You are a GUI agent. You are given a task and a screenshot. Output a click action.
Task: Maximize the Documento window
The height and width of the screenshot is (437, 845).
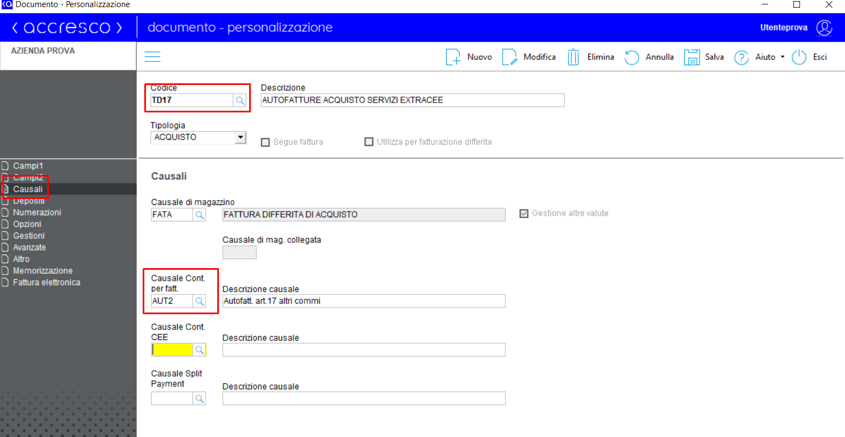(x=797, y=4)
